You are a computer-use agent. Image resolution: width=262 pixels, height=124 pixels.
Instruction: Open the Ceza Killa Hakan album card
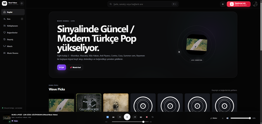[89, 103]
